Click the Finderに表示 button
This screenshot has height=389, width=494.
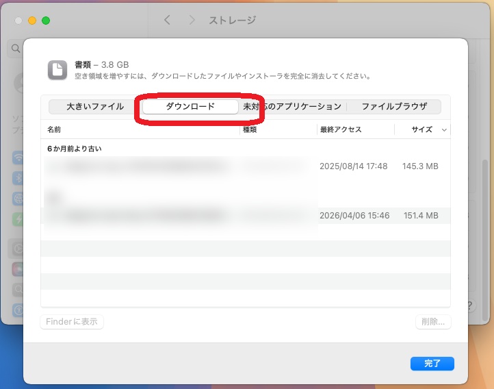pyautogui.click(x=72, y=321)
